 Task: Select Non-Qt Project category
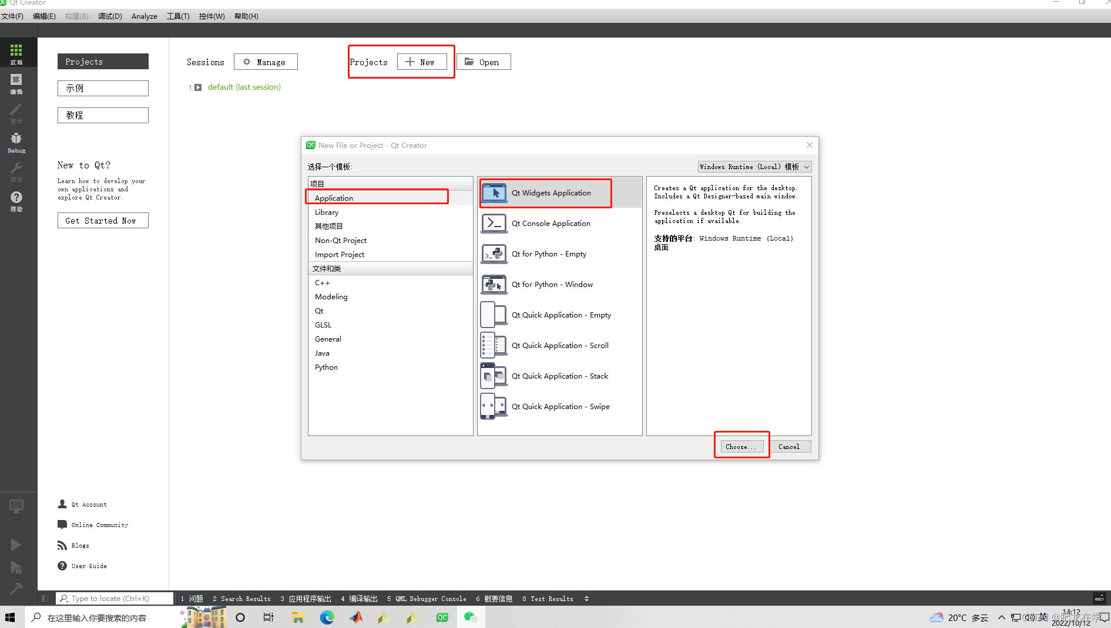coord(390,240)
